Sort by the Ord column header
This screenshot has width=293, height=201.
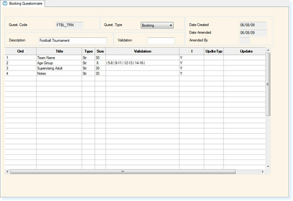pos(20,51)
